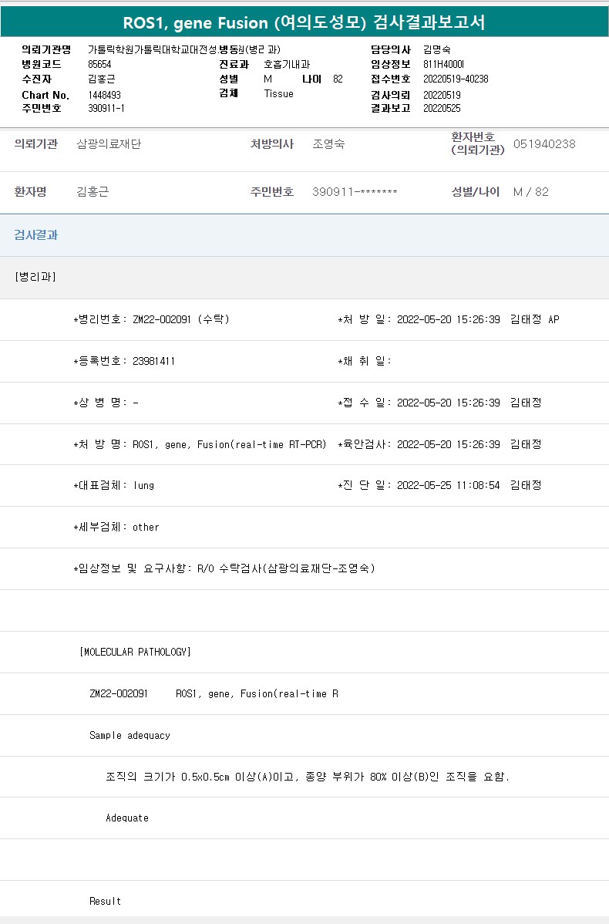Click the 검체 value Tissue
The width and height of the screenshot is (609, 924).
click(x=278, y=93)
